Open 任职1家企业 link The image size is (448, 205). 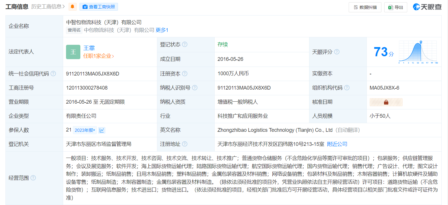(x=98, y=56)
